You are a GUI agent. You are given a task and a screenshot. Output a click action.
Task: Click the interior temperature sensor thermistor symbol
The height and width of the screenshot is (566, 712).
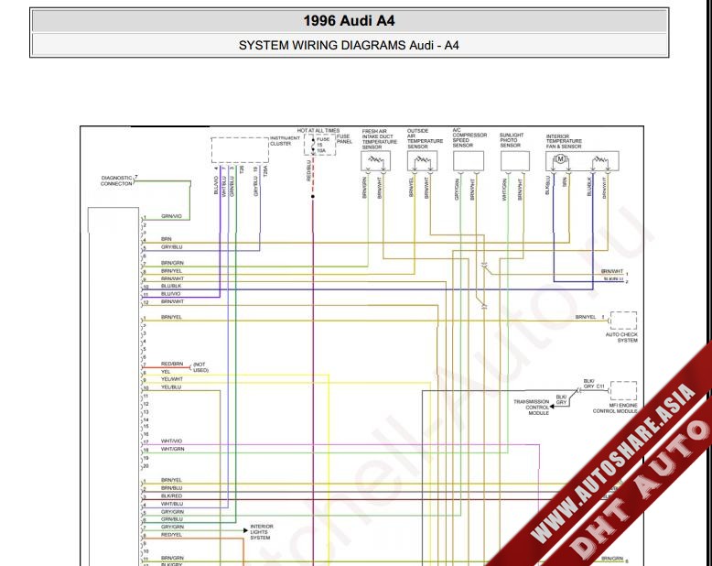click(600, 160)
